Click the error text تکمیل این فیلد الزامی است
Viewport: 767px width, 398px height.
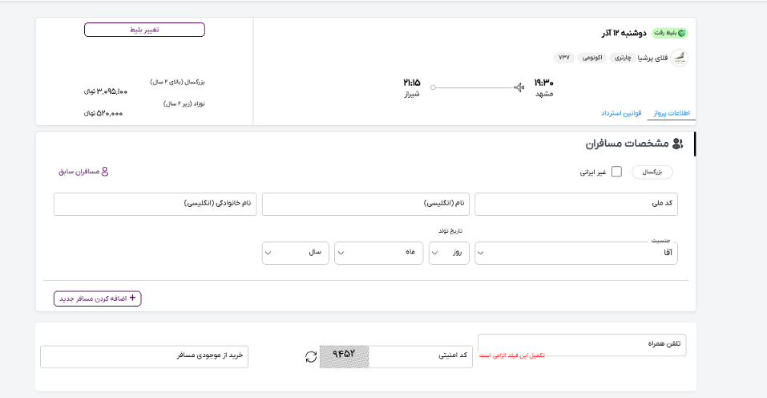coord(511,355)
